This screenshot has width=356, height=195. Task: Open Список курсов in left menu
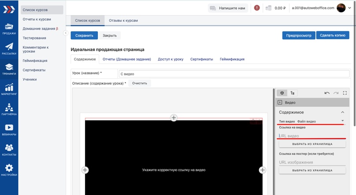pos(42,10)
